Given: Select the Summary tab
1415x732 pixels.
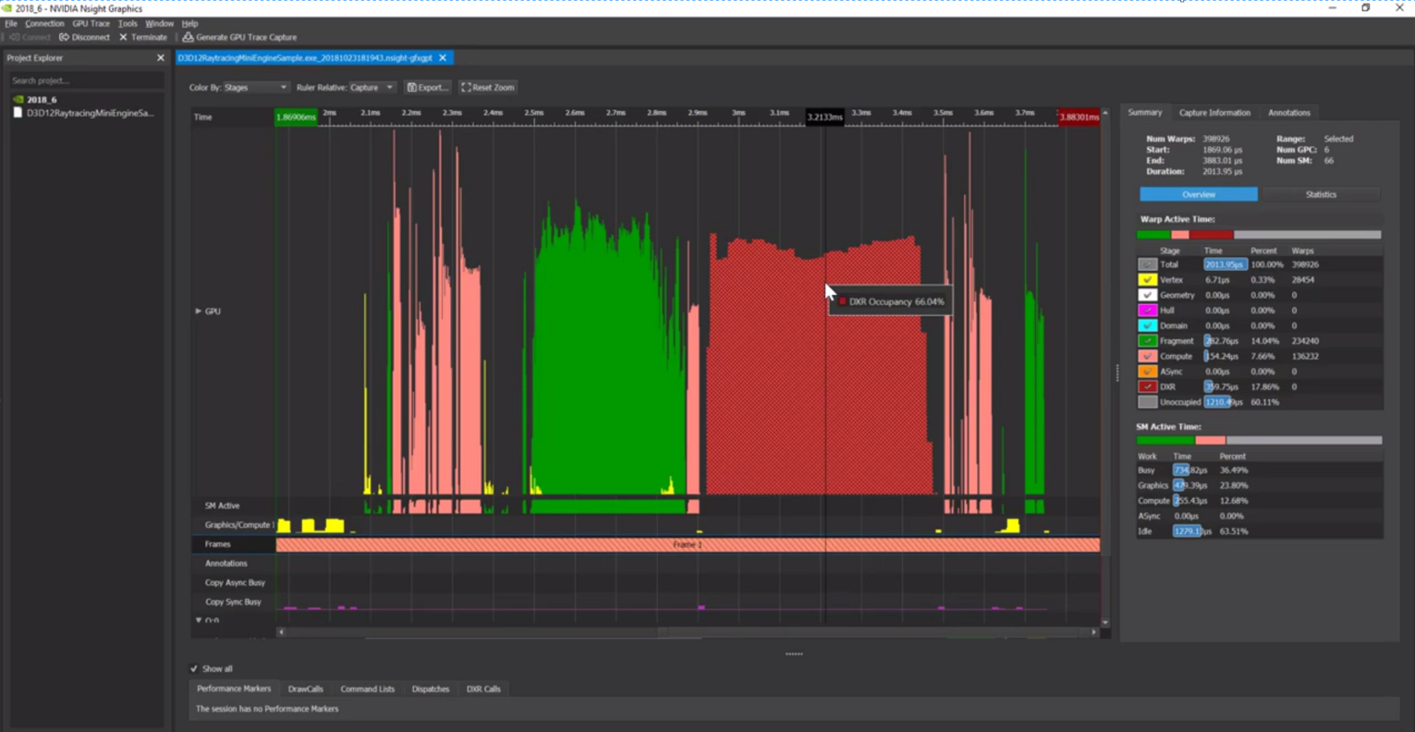Looking at the screenshot, I should (x=1144, y=113).
